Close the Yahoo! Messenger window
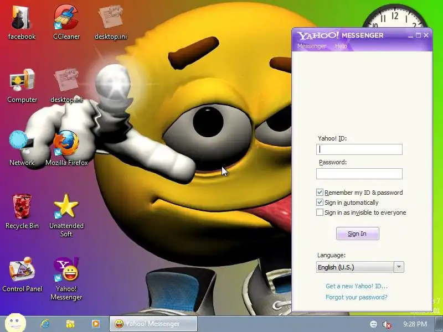Viewport: 443px width, 332px height. [x=426, y=35]
